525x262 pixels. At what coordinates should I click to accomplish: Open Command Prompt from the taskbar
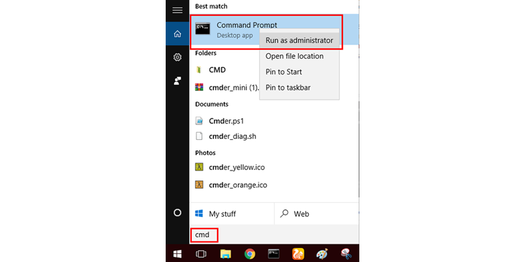pyautogui.click(x=274, y=254)
